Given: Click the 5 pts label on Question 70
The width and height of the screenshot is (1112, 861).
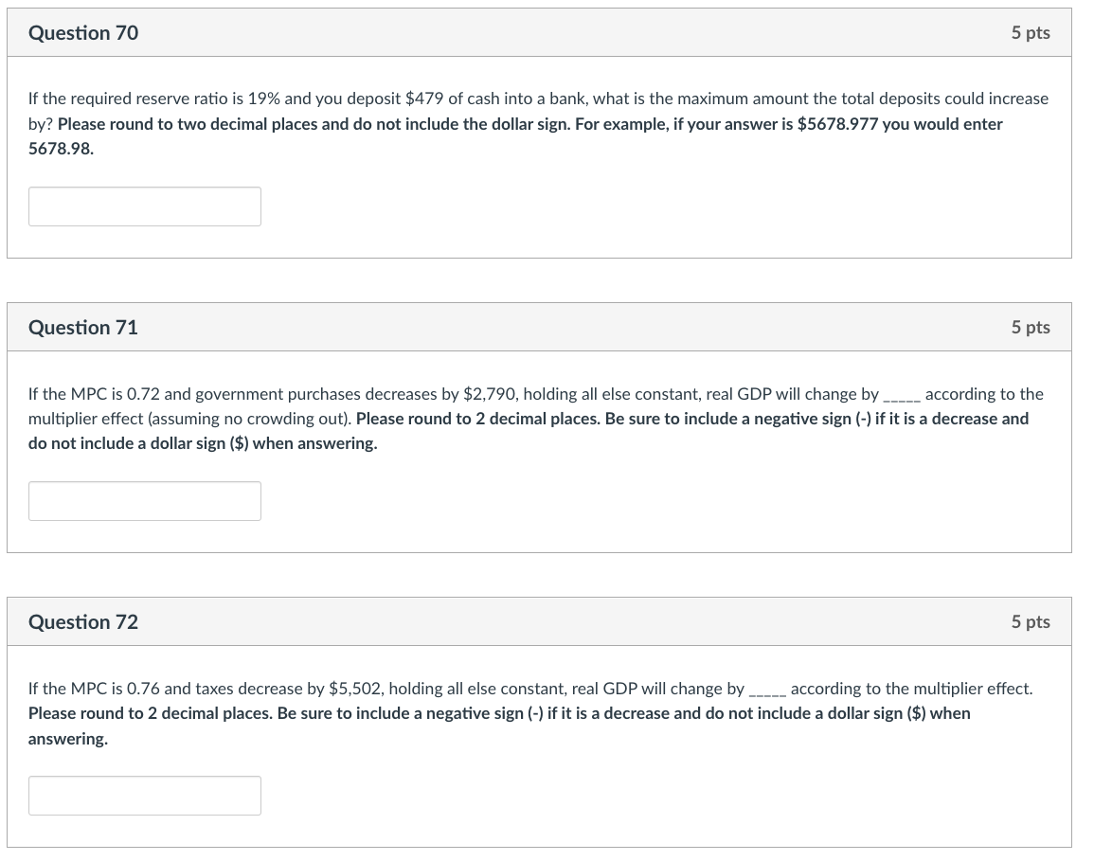Looking at the screenshot, I should (1031, 32).
